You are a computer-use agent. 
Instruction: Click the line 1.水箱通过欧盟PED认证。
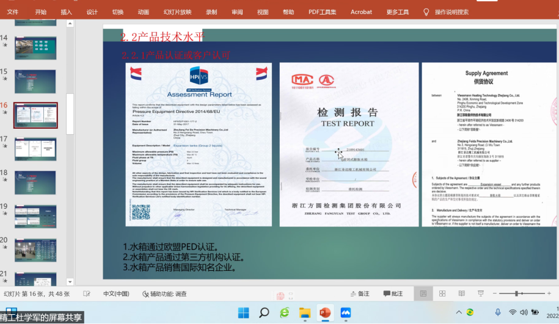coord(171,247)
